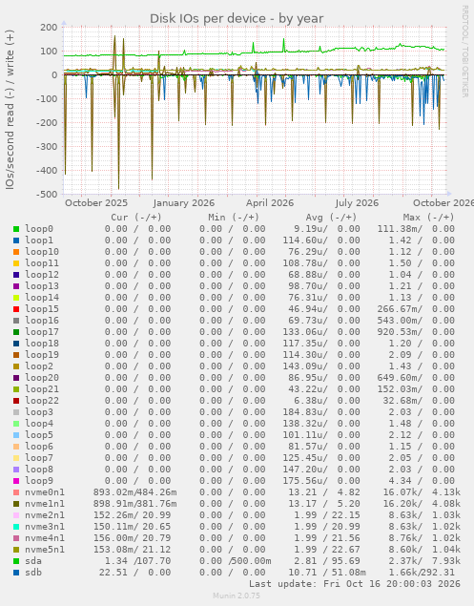
Task: Click the '16.07k' max value for nvme0n1
Action: click(402, 492)
